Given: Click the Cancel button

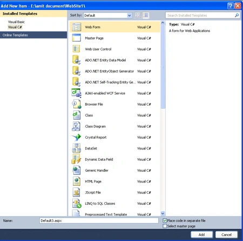Looking at the screenshot, I should click(x=226, y=235).
